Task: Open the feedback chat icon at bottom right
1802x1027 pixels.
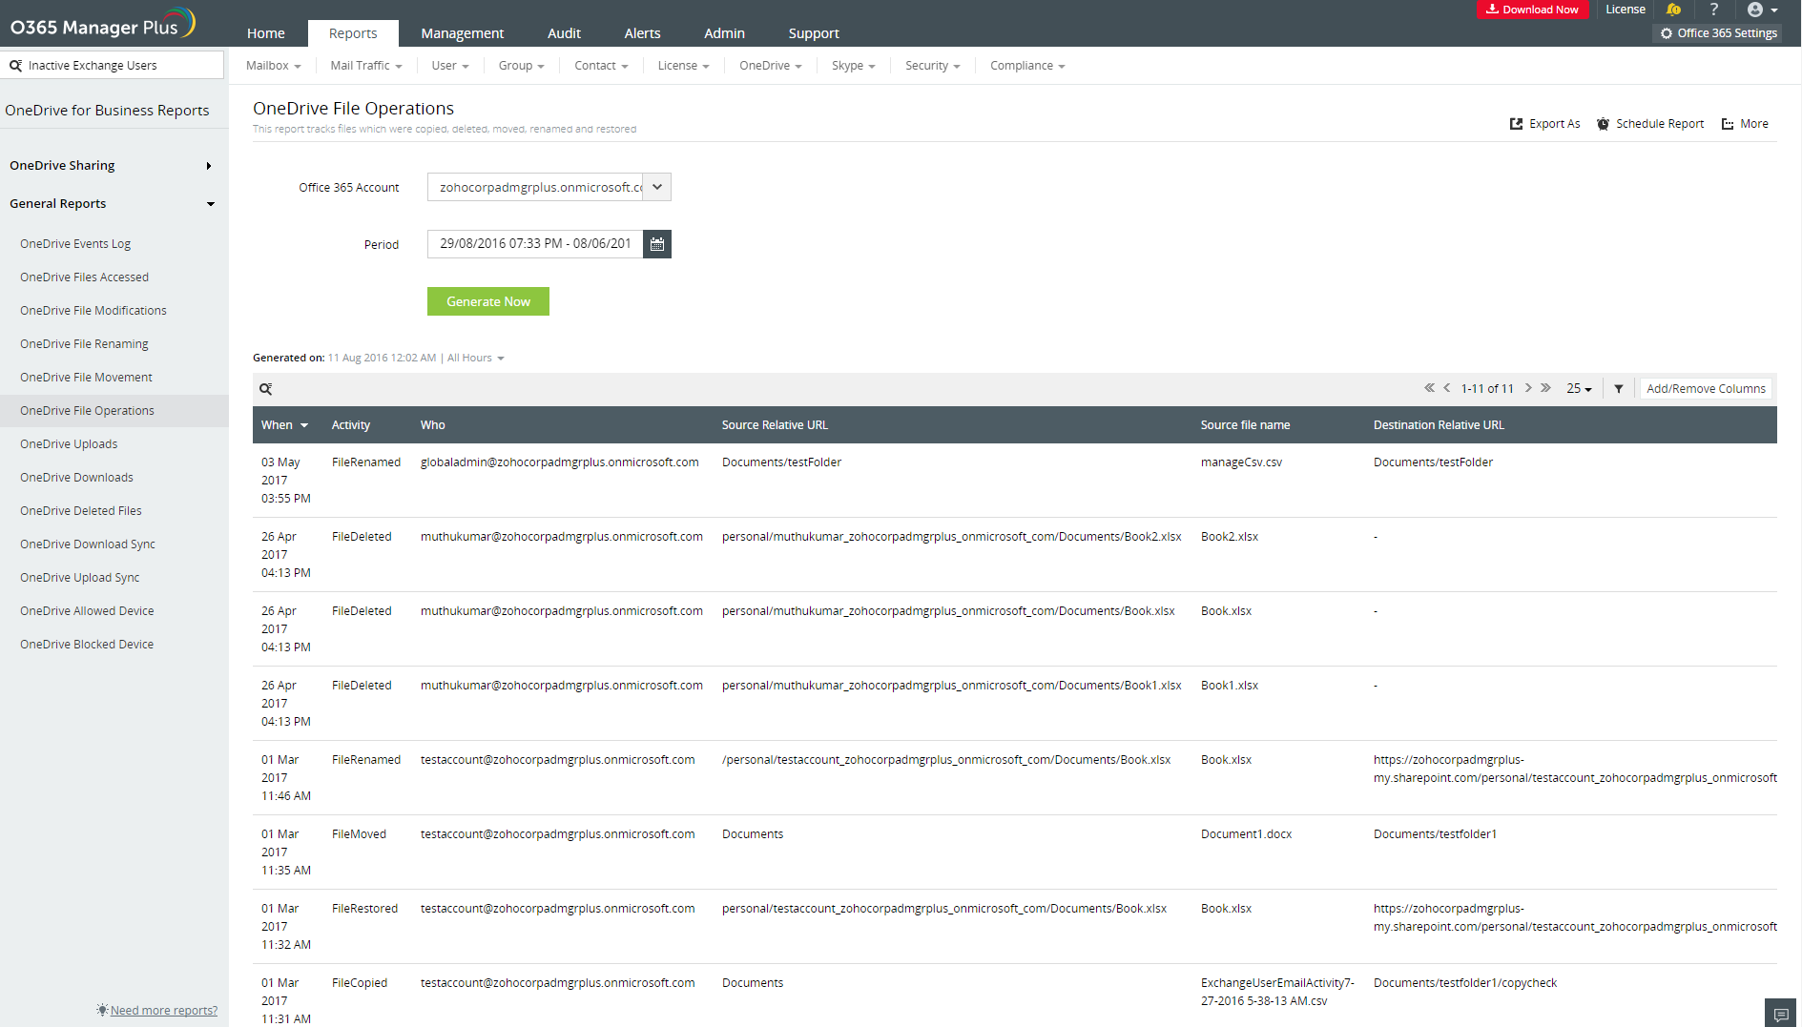Action: click(x=1780, y=1014)
